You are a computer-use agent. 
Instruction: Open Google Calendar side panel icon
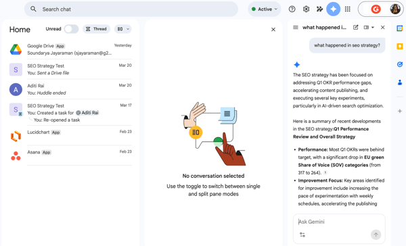(x=400, y=28)
